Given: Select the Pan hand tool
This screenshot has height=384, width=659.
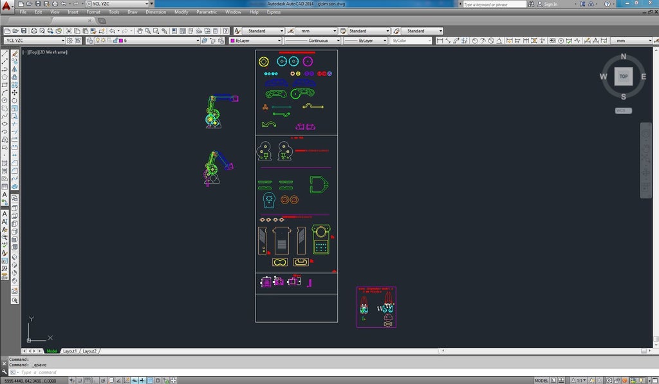Looking at the screenshot, I should (139, 31).
